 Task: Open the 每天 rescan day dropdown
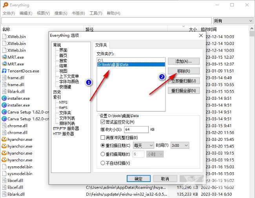tap(144, 145)
